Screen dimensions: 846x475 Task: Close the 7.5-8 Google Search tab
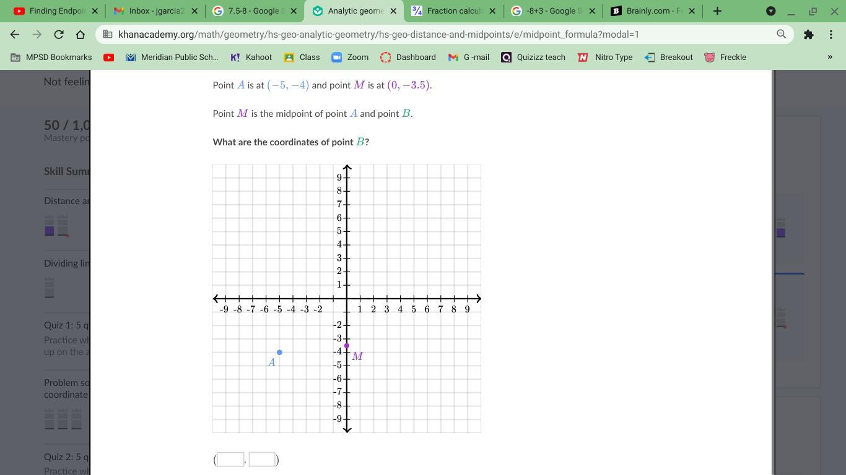(x=294, y=11)
